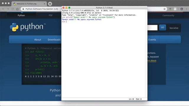
Task: Open the browser profile avatar icon
Action: point(182,9)
